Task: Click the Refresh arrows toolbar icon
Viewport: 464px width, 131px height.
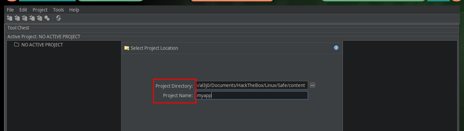Action: pos(58,18)
